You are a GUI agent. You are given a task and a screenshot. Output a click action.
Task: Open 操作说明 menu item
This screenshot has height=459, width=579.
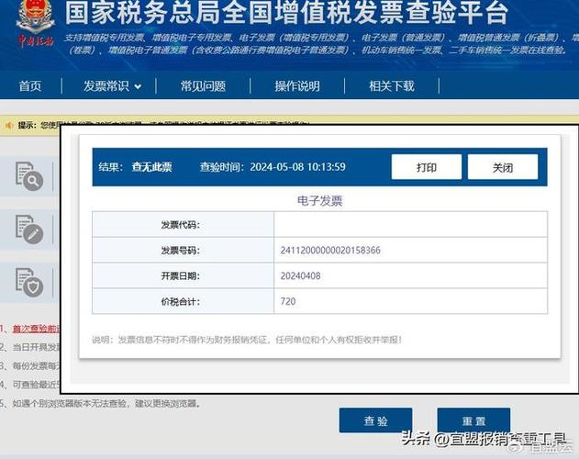point(297,86)
